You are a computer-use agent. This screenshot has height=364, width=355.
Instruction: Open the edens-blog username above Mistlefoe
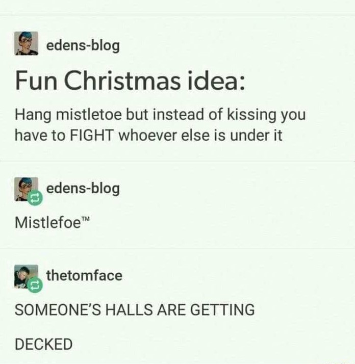pos(83,188)
